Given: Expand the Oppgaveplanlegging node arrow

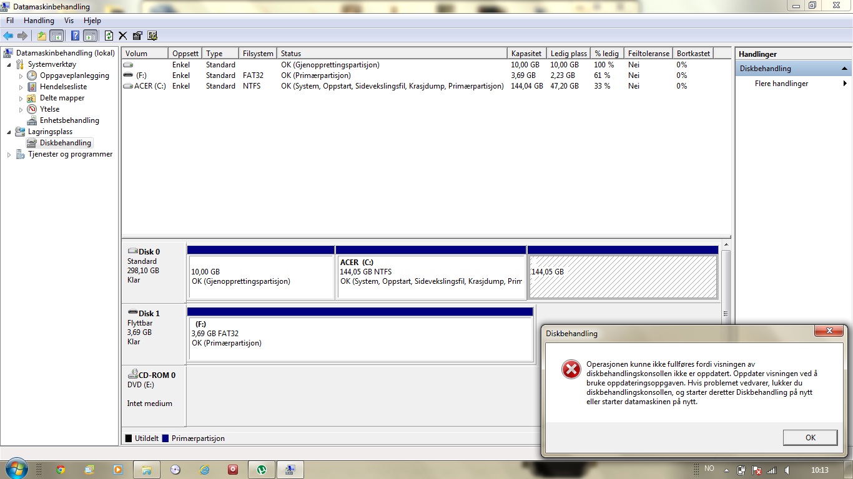Looking at the screenshot, I should (x=21, y=76).
